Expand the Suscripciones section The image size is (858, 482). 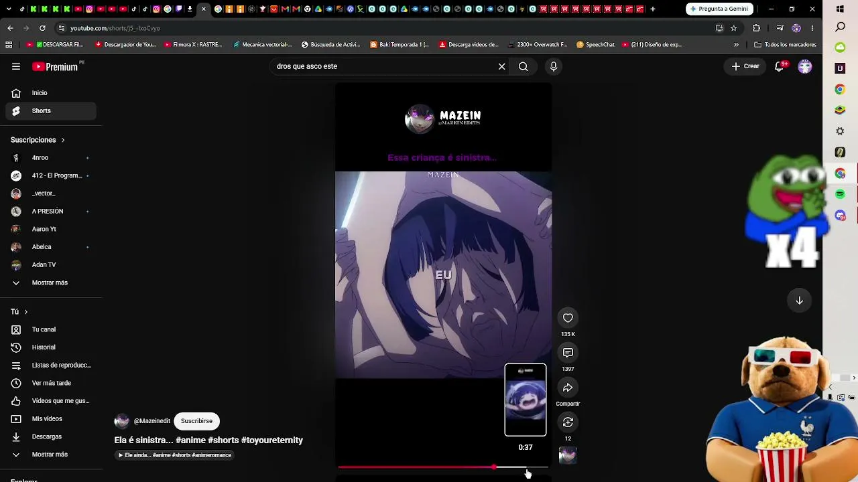[38, 140]
